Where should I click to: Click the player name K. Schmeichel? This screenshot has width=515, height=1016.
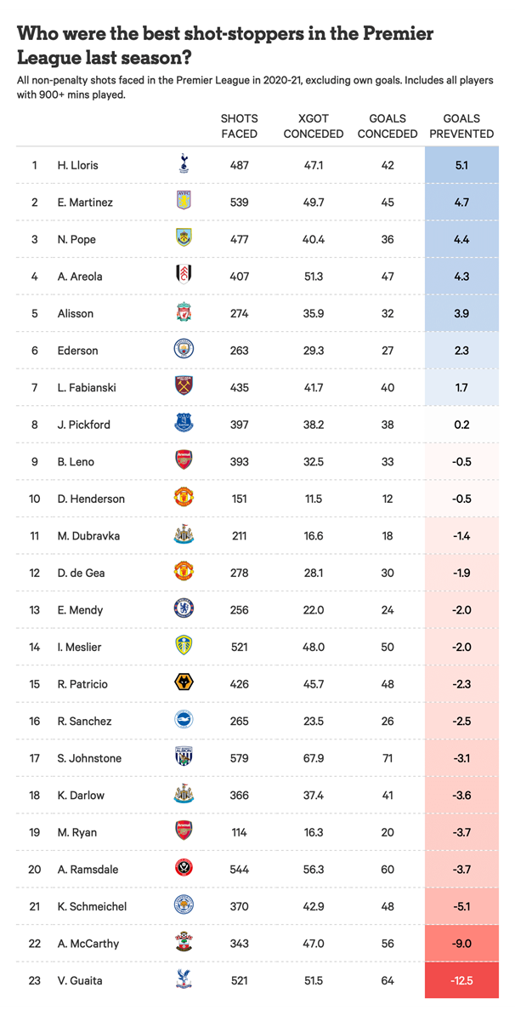(x=92, y=906)
